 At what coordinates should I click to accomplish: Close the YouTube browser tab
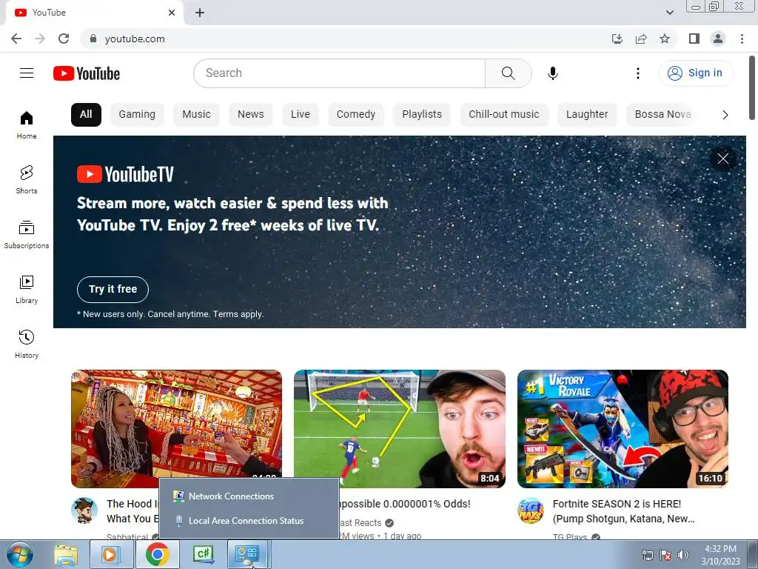click(172, 13)
